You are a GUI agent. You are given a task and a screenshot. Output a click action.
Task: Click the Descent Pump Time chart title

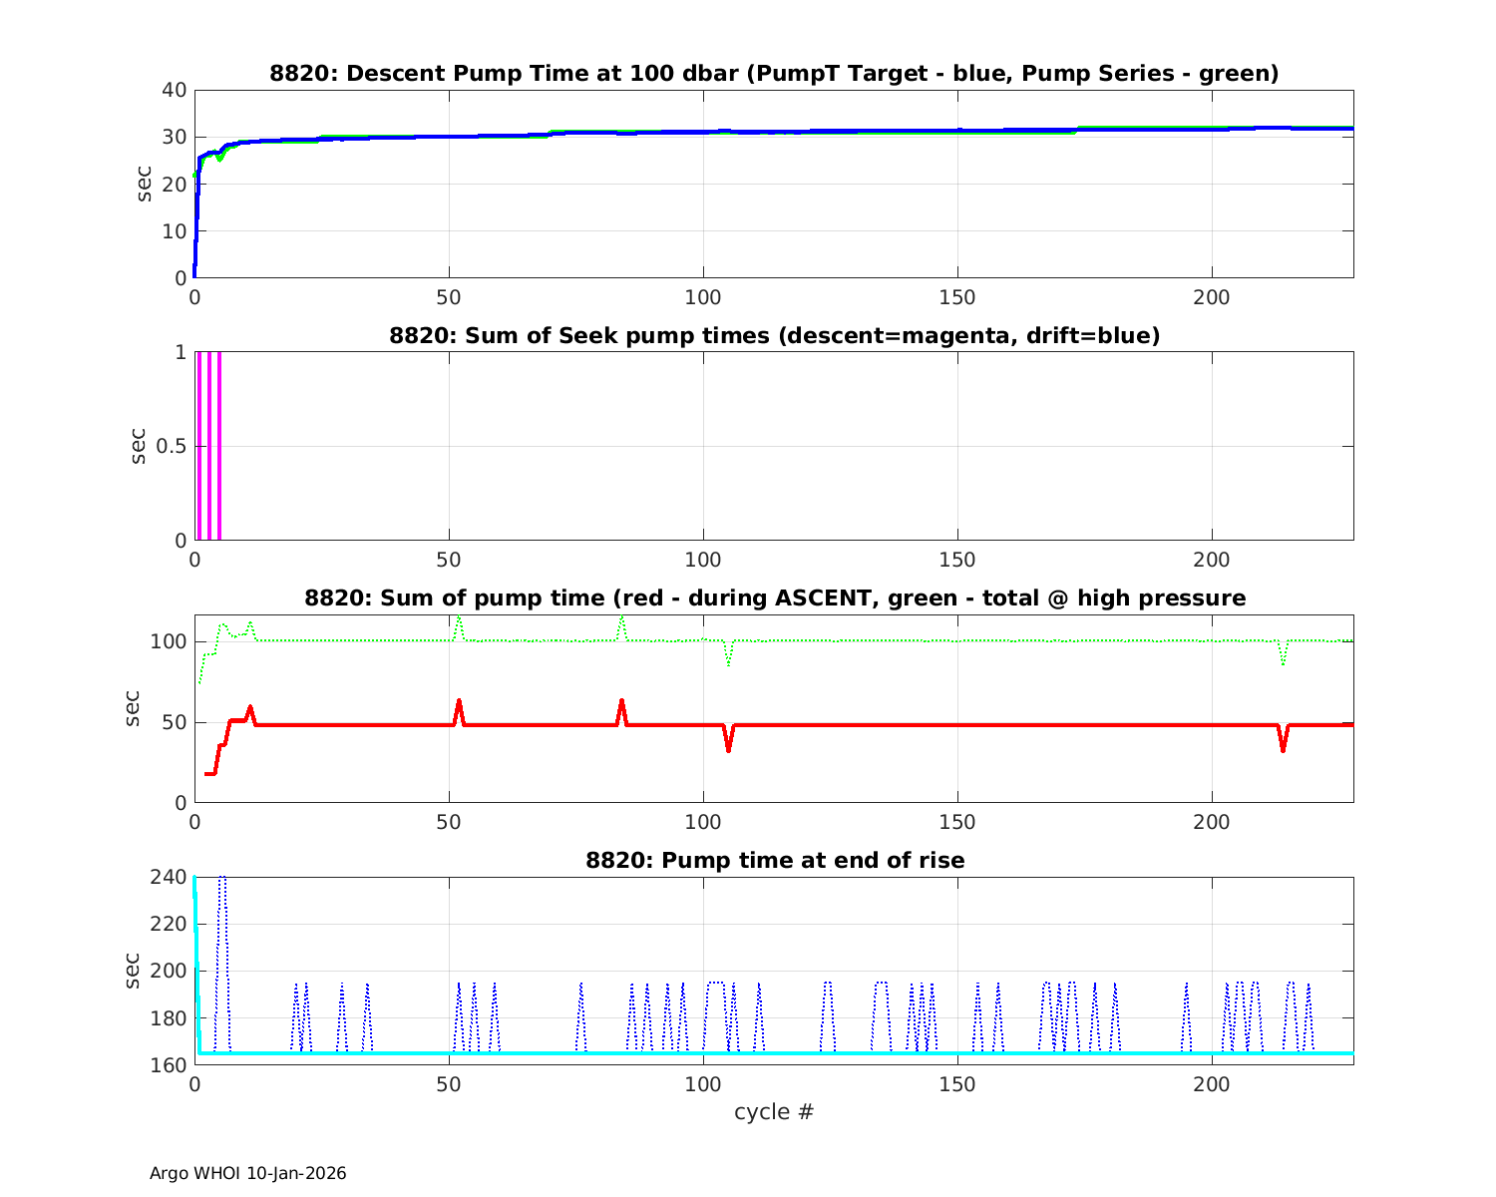(774, 74)
